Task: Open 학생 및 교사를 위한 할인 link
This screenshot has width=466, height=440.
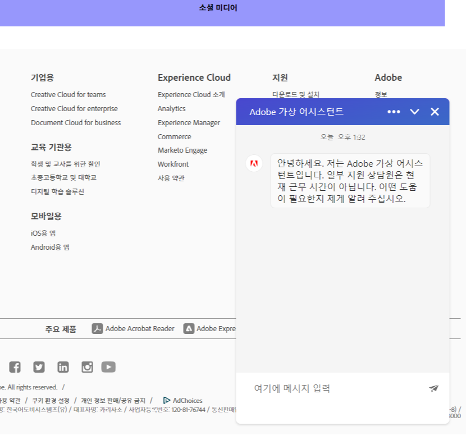Action: (x=65, y=164)
